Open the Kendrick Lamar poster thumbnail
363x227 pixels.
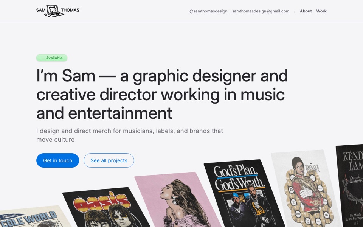(350, 185)
